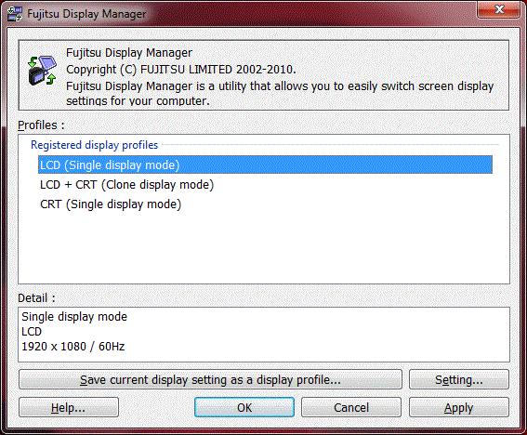The height and width of the screenshot is (435, 527).
Task: Click the Single display mode line in Detail
Action: tap(74, 317)
